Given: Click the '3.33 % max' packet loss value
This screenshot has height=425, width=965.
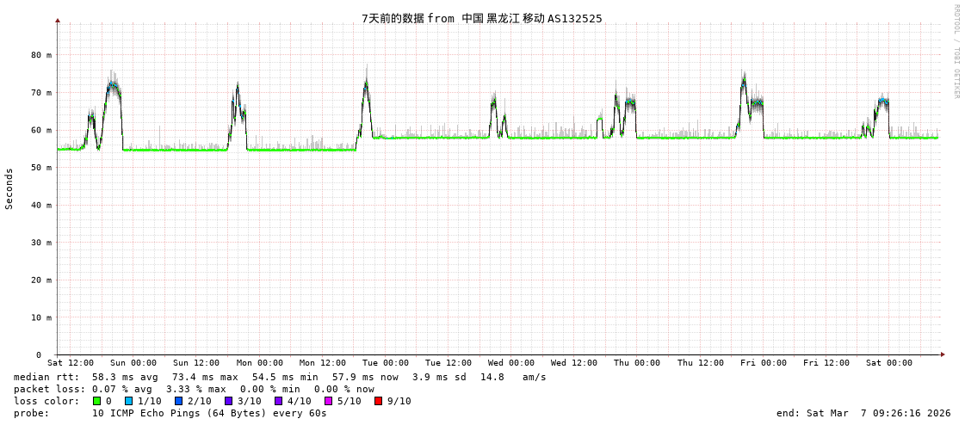Looking at the screenshot, I should (x=197, y=390).
